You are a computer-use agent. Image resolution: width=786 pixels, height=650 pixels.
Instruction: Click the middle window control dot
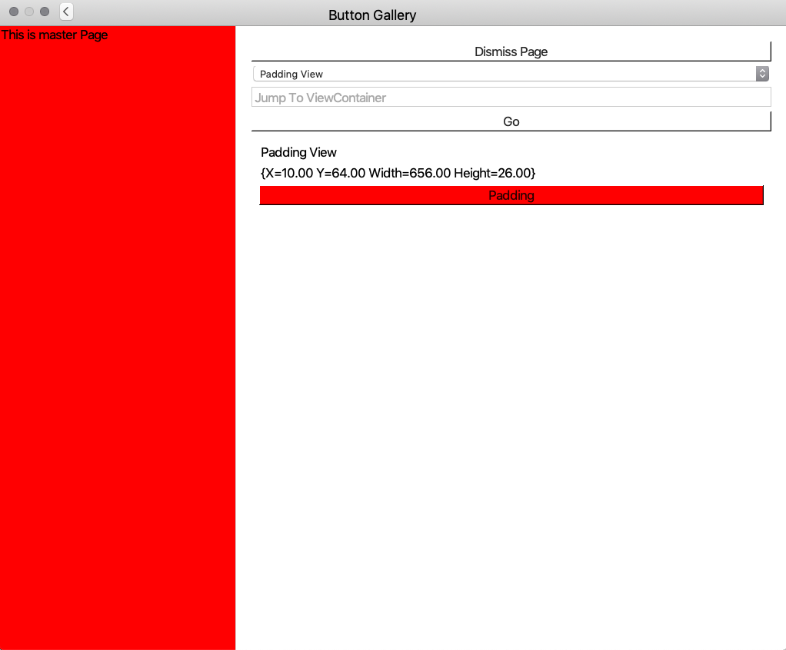point(28,12)
